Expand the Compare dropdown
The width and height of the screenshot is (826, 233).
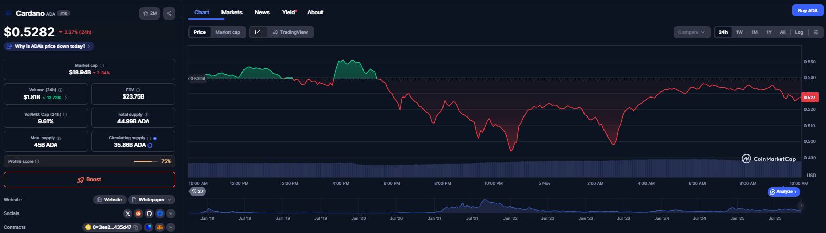click(x=692, y=32)
